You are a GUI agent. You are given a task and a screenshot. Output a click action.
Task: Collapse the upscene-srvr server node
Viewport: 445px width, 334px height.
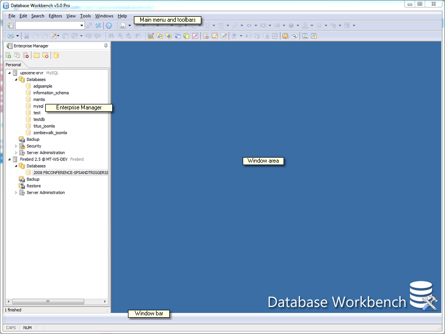click(x=9, y=73)
